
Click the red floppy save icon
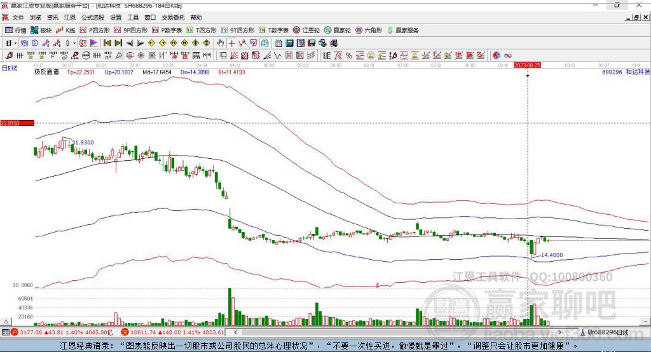312,43
